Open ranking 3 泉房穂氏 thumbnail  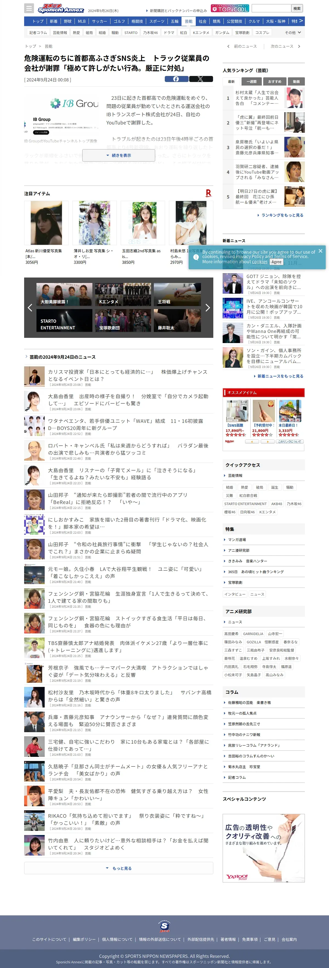[x=294, y=147]
